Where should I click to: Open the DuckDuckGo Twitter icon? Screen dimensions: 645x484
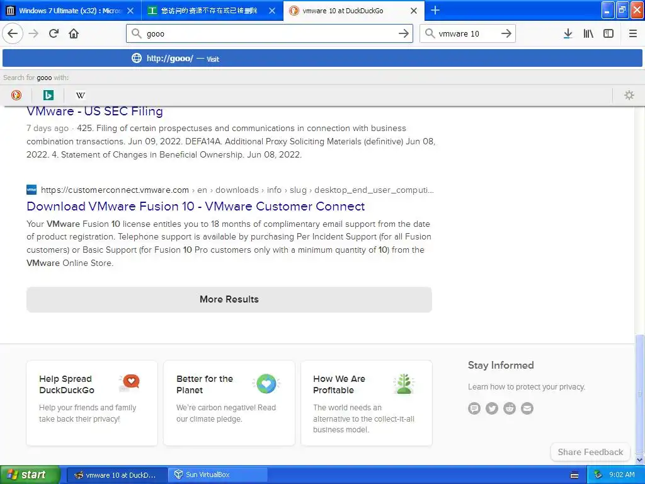pos(491,408)
